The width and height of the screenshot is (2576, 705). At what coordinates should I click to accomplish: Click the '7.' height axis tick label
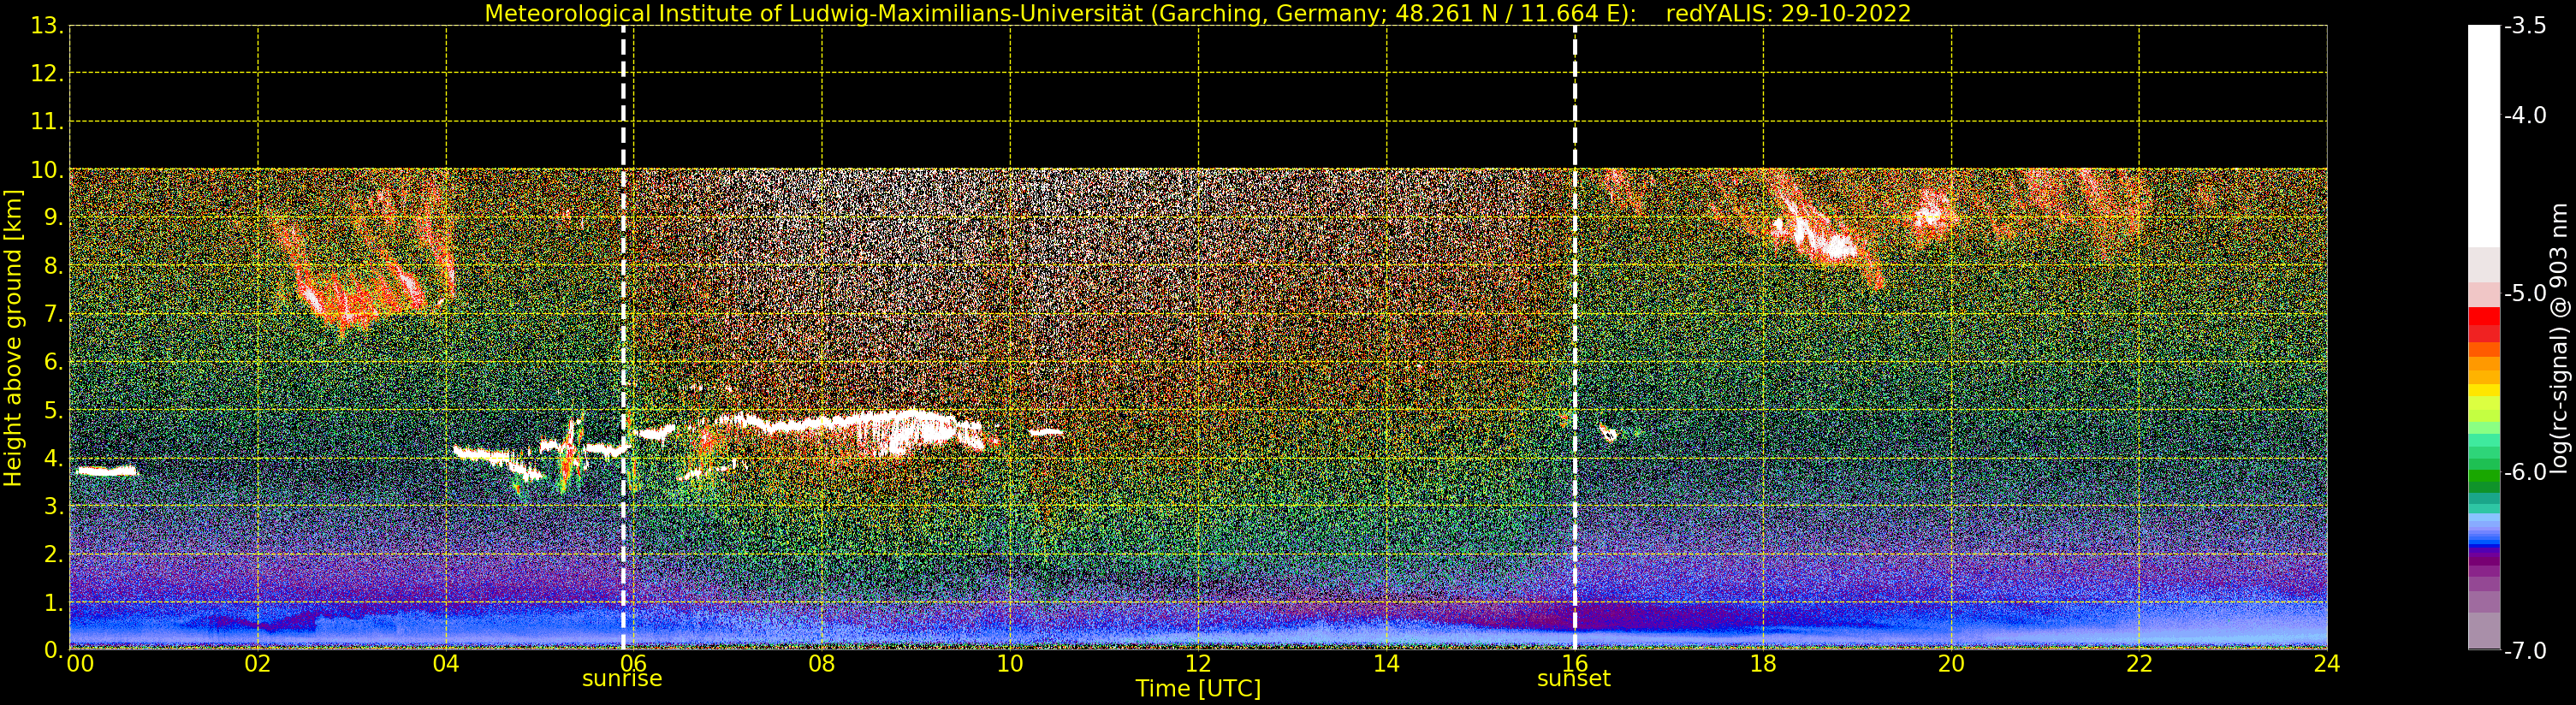[54, 314]
